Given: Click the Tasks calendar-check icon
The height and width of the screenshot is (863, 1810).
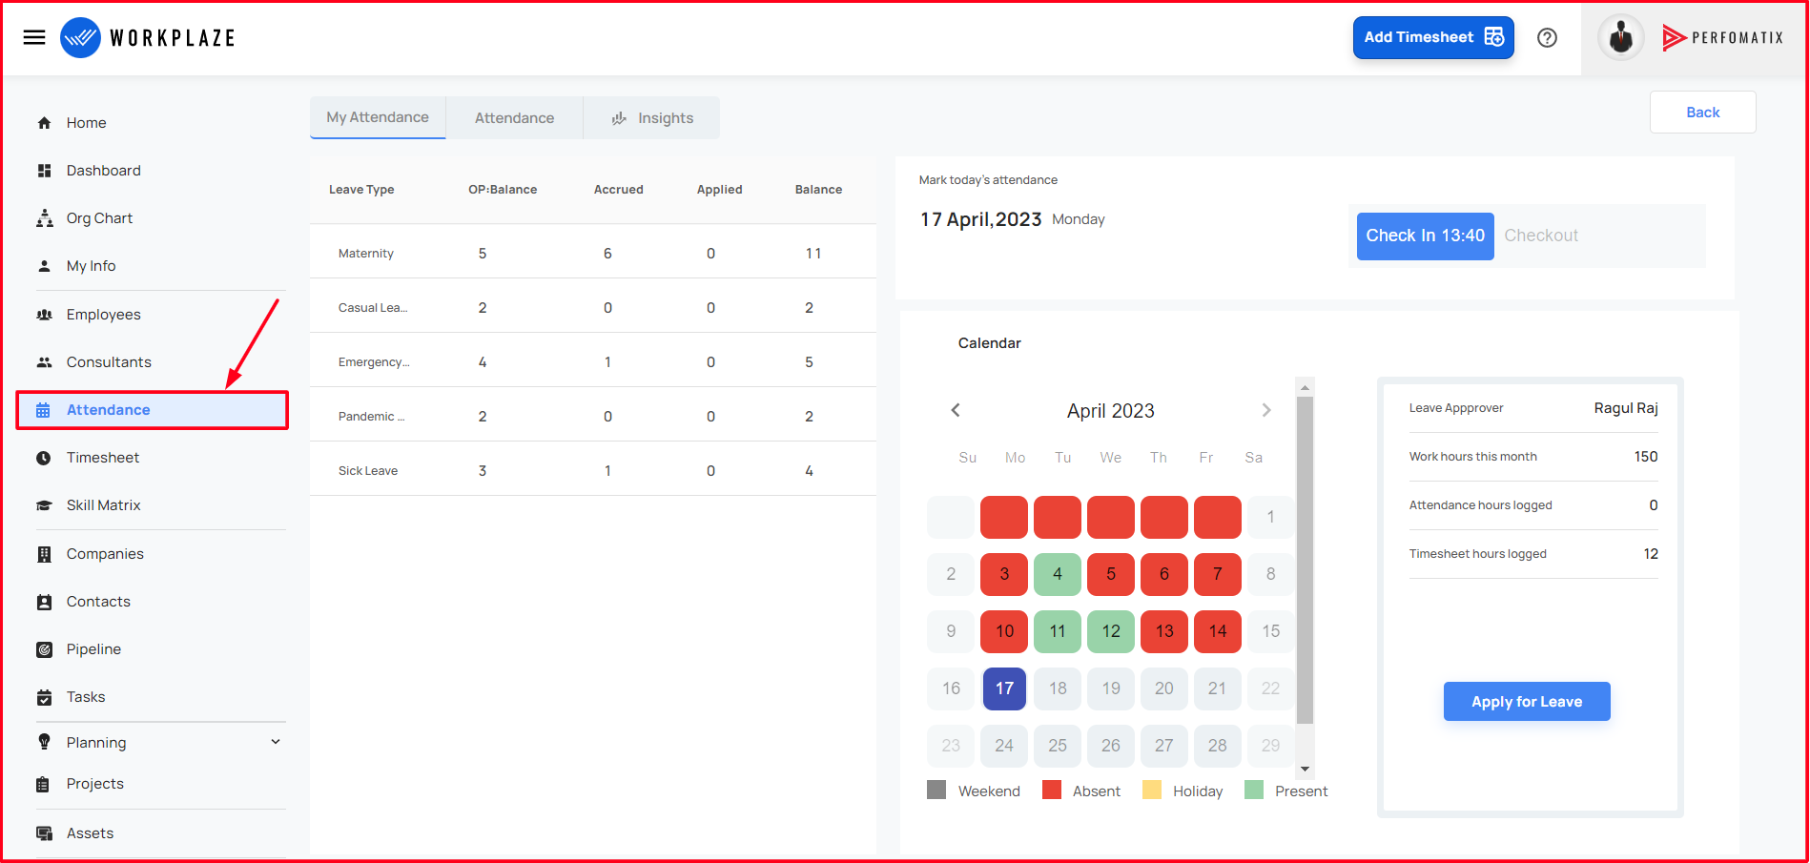Looking at the screenshot, I should click(x=44, y=697).
